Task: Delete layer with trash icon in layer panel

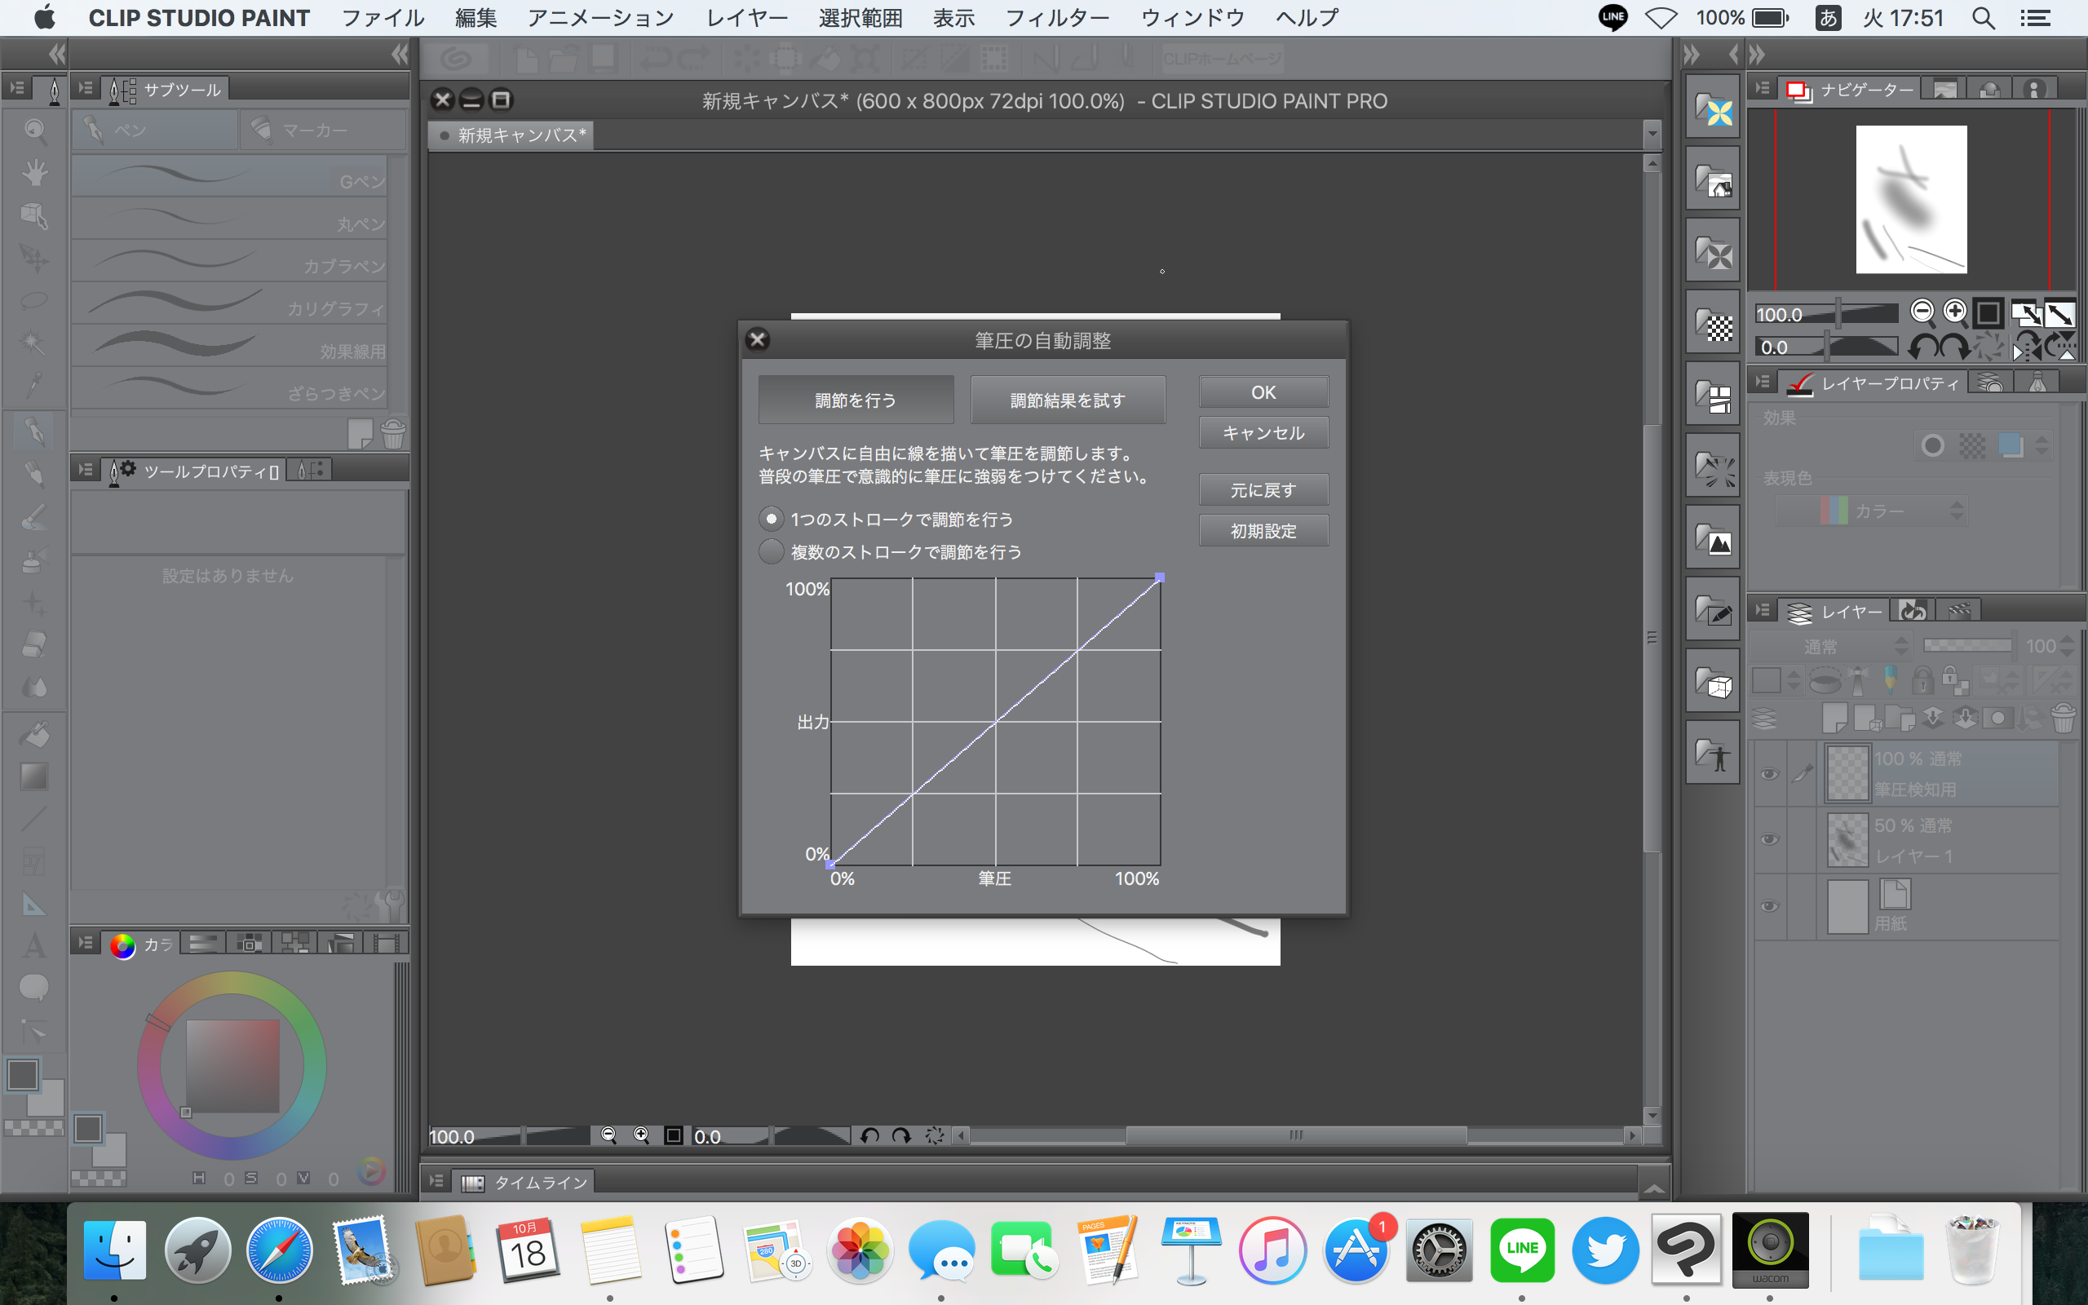Action: click(2063, 717)
